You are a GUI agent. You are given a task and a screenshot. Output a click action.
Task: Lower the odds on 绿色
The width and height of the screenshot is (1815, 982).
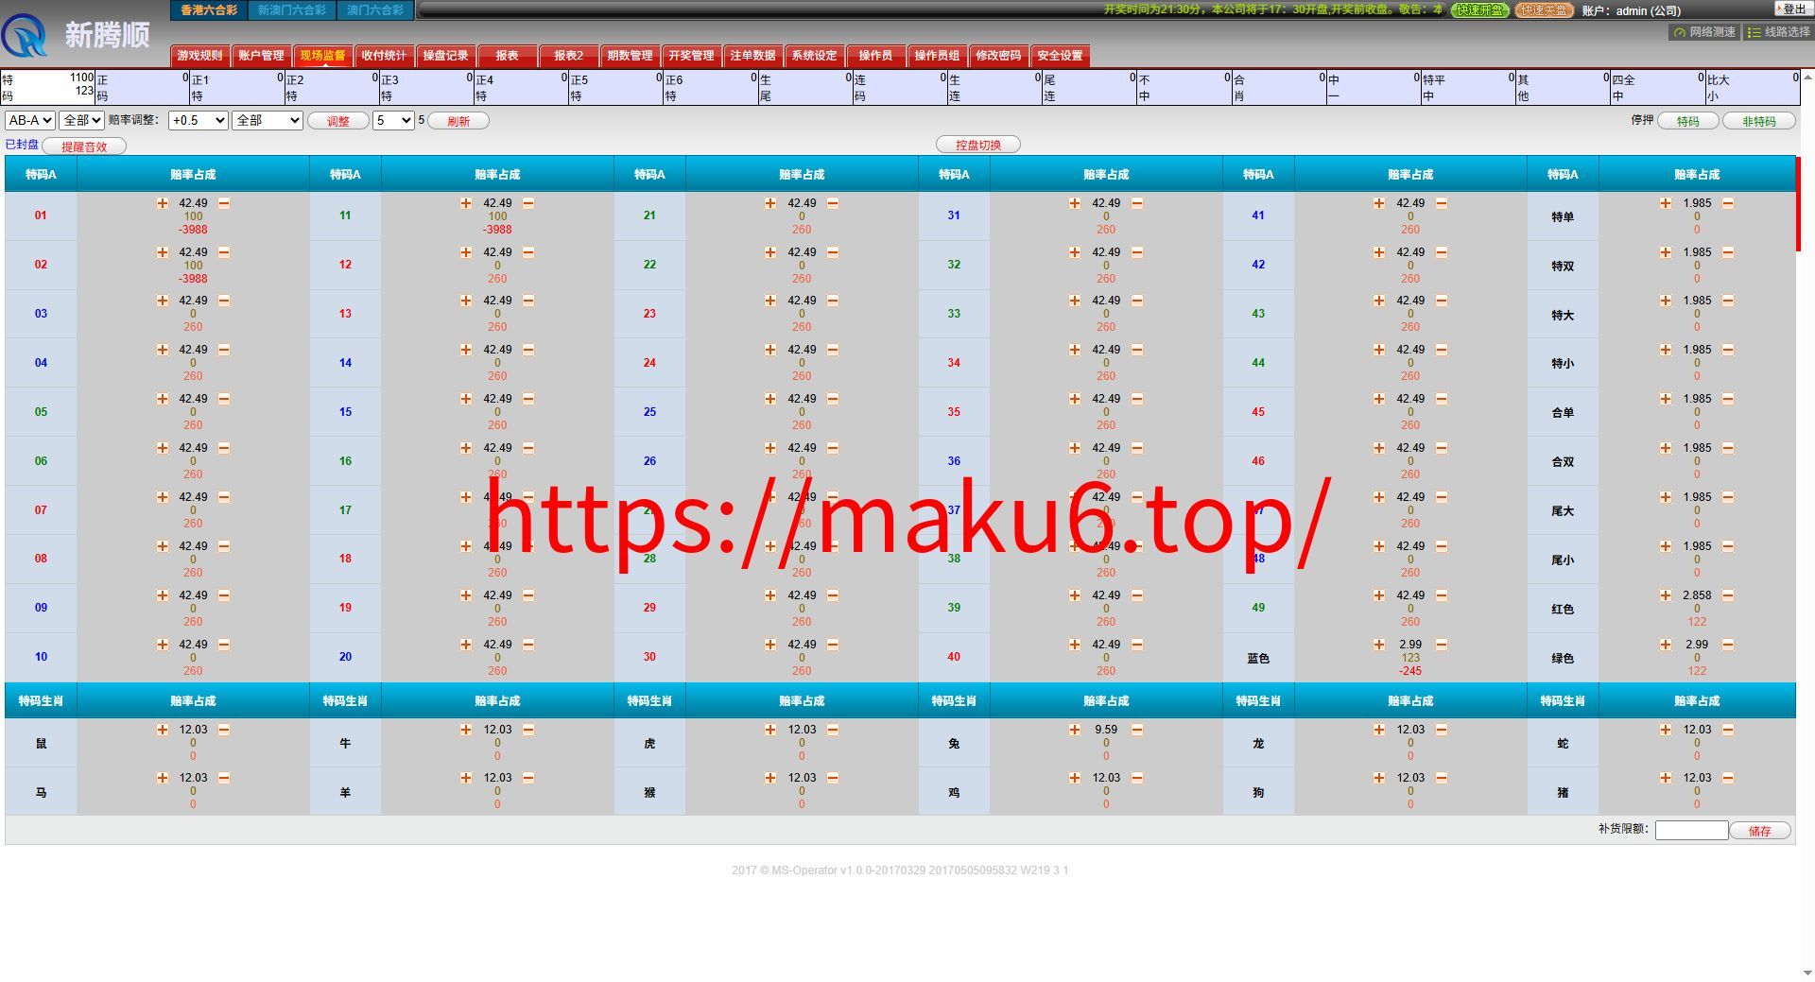click(1728, 645)
